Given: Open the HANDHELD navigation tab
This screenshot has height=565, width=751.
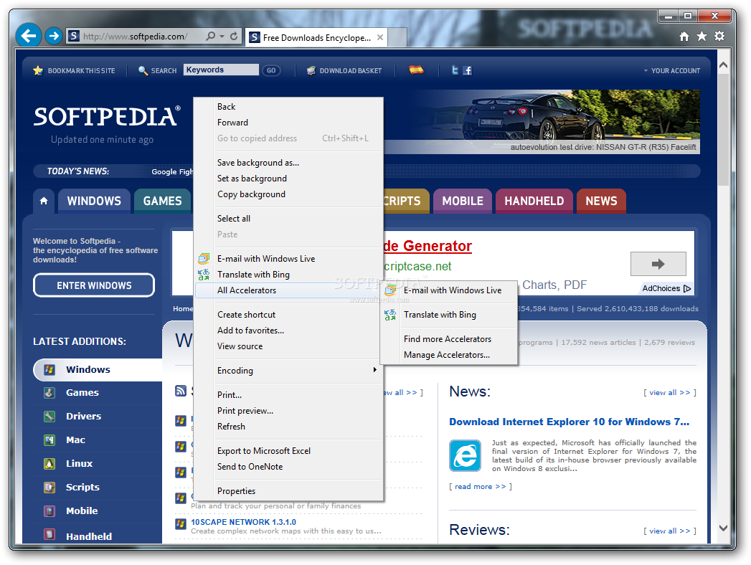Looking at the screenshot, I should pyautogui.click(x=534, y=201).
